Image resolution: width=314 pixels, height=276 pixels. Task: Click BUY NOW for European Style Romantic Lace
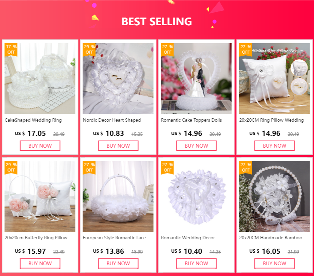click(x=118, y=264)
